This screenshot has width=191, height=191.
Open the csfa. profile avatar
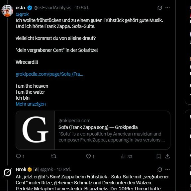coord(7,11)
